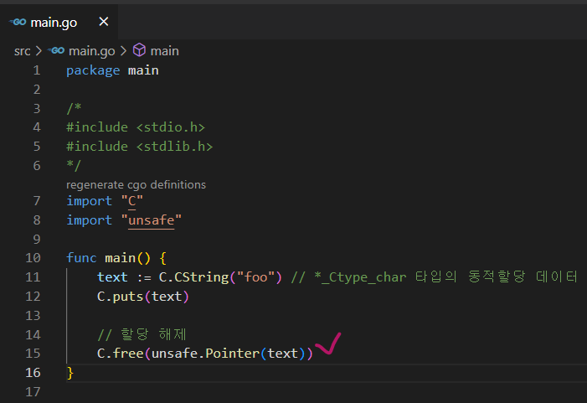The width and height of the screenshot is (587, 403).
Task: Click the "C" import string
Action: click(131, 200)
